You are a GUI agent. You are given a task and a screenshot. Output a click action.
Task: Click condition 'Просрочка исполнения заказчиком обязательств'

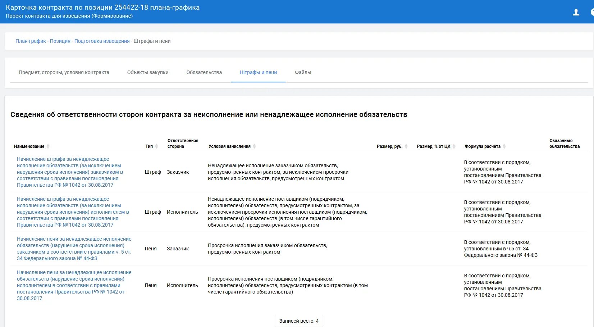click(x=268, y=249)
